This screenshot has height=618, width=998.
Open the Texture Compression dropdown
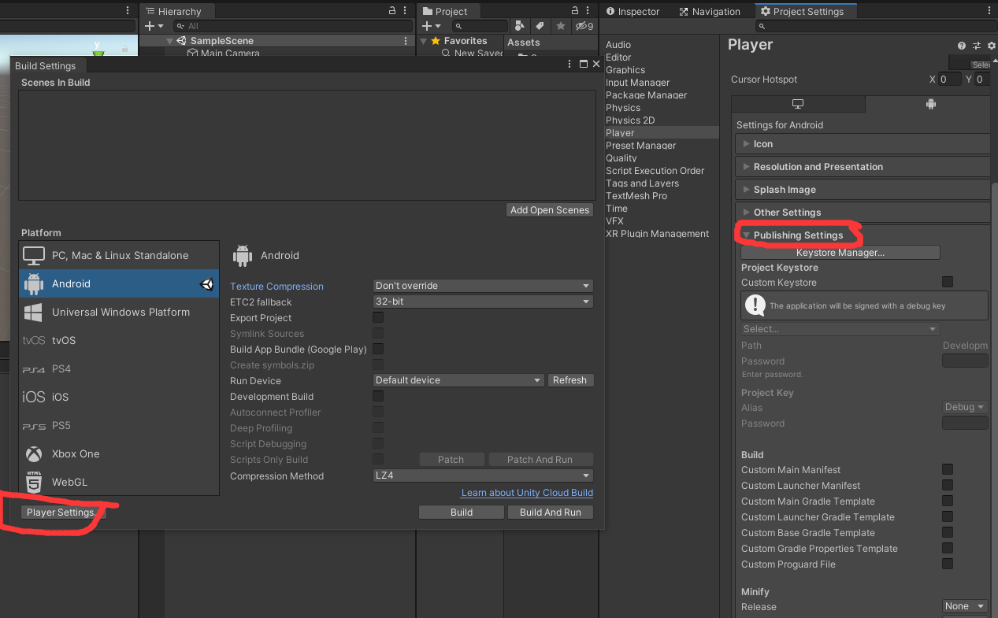click(483, 286)
